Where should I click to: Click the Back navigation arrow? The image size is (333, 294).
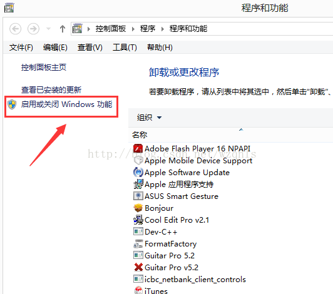15,29
